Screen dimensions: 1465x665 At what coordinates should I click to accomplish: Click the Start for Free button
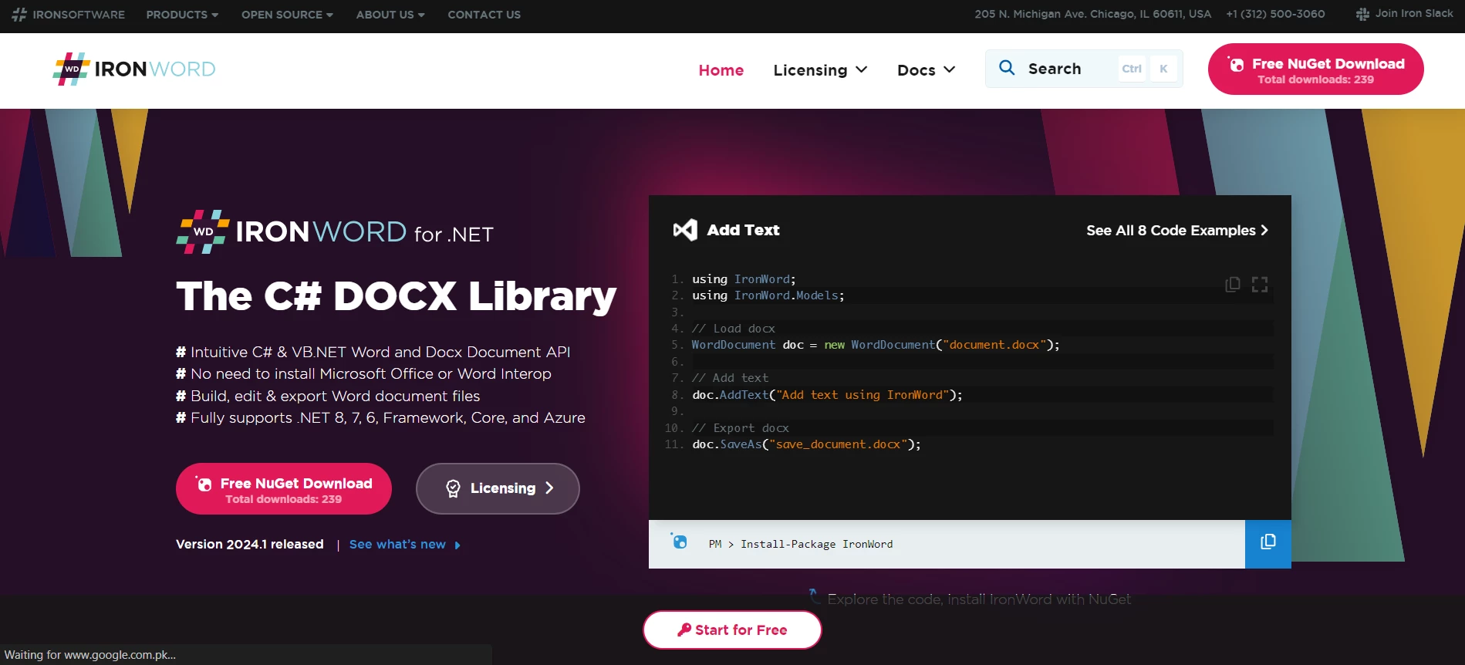pyautogui.click(x=732, y=630)
